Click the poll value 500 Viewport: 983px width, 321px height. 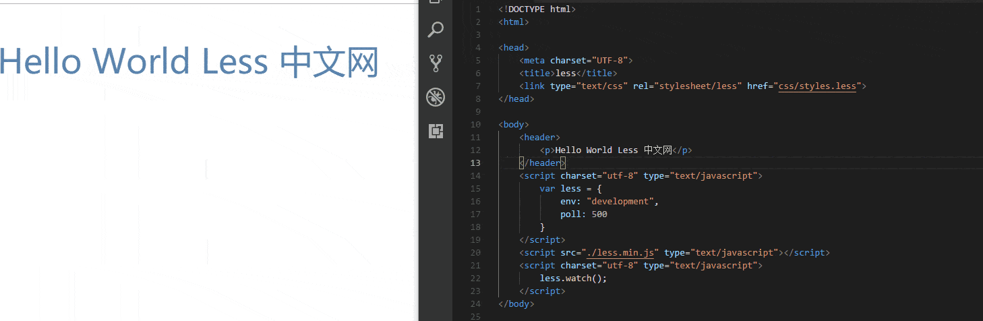pyautogui.click(x=599, y=214)
